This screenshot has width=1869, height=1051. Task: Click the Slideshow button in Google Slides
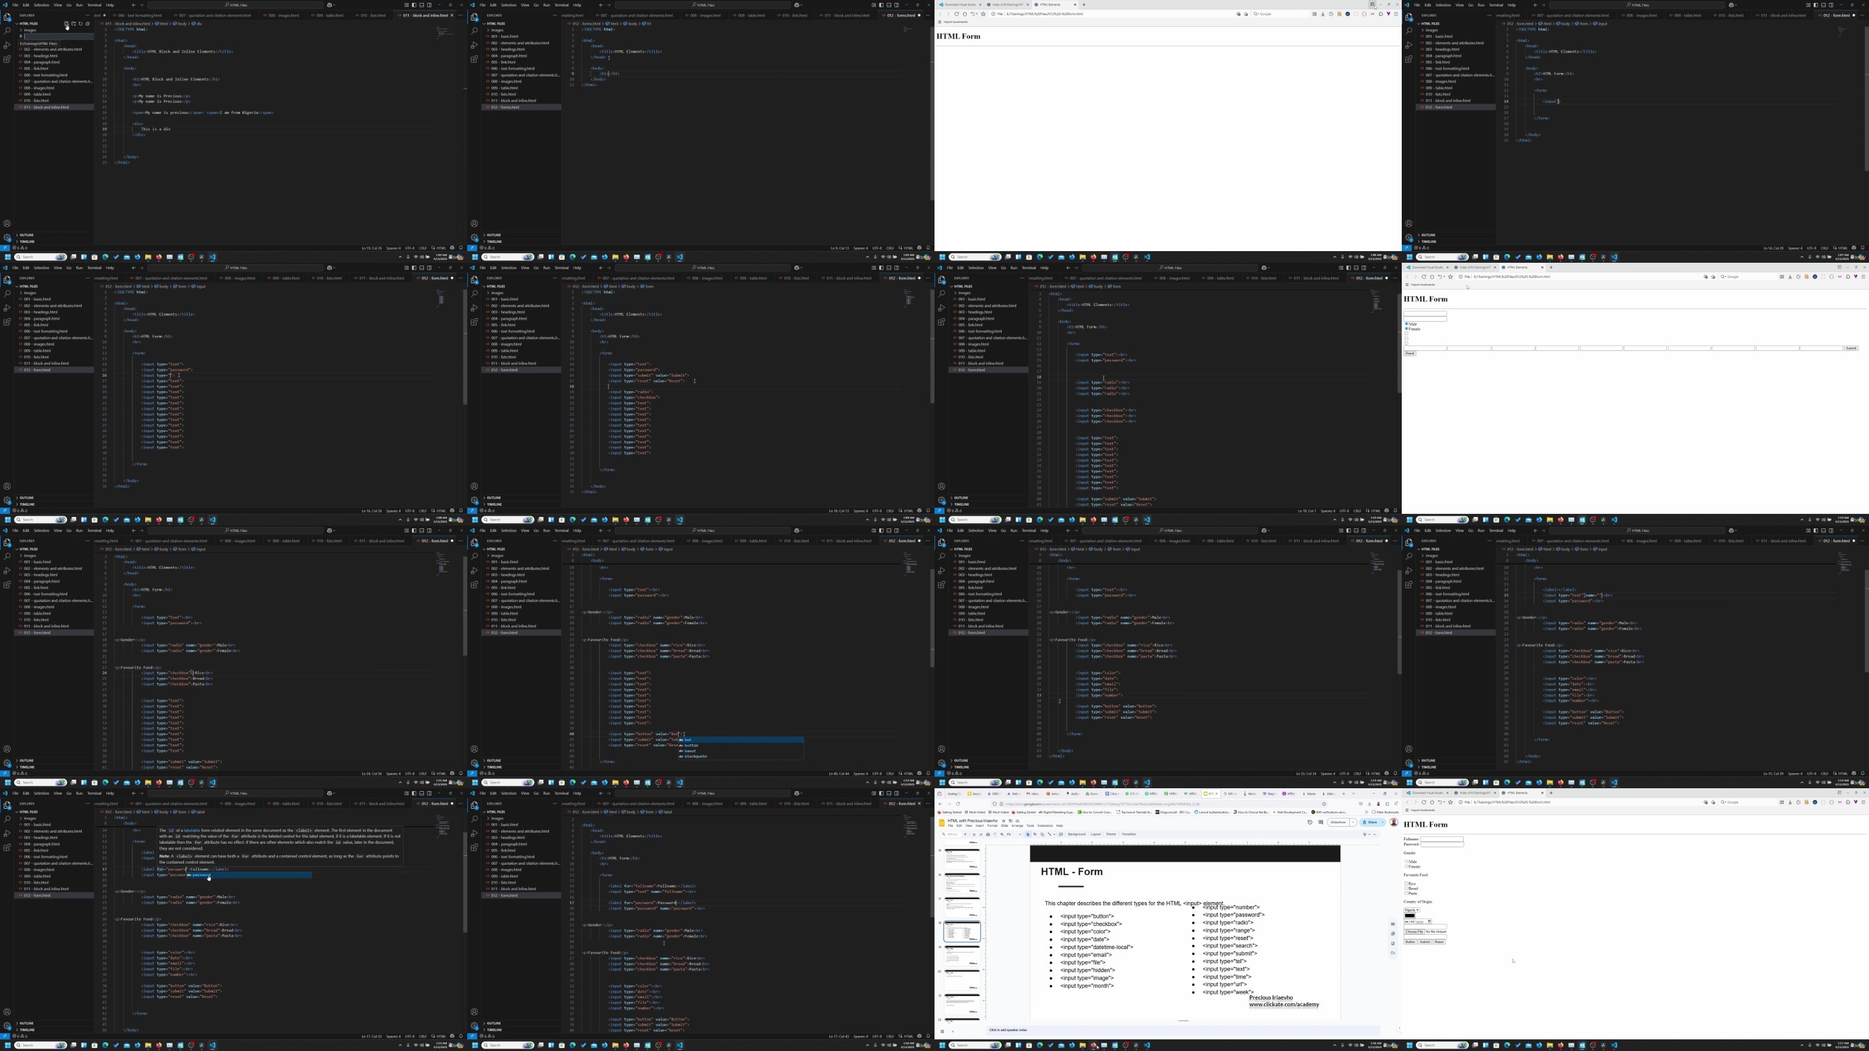(x=1338, y=823)
